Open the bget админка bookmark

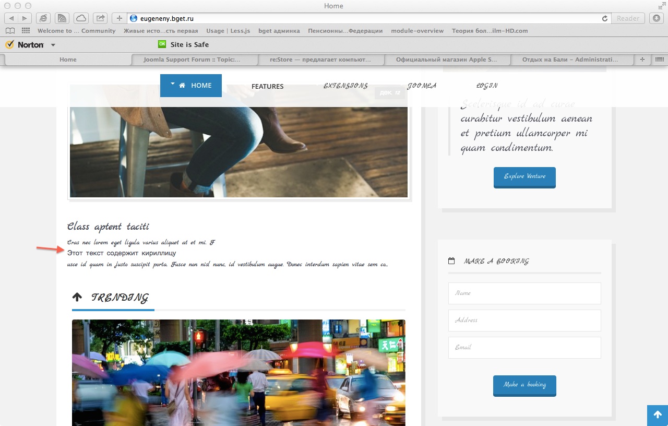(x=279, y=31)
